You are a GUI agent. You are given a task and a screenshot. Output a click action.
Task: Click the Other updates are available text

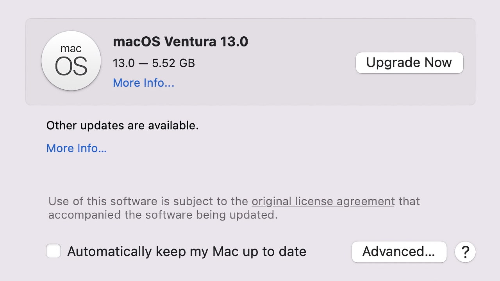(x=122, y=126)
